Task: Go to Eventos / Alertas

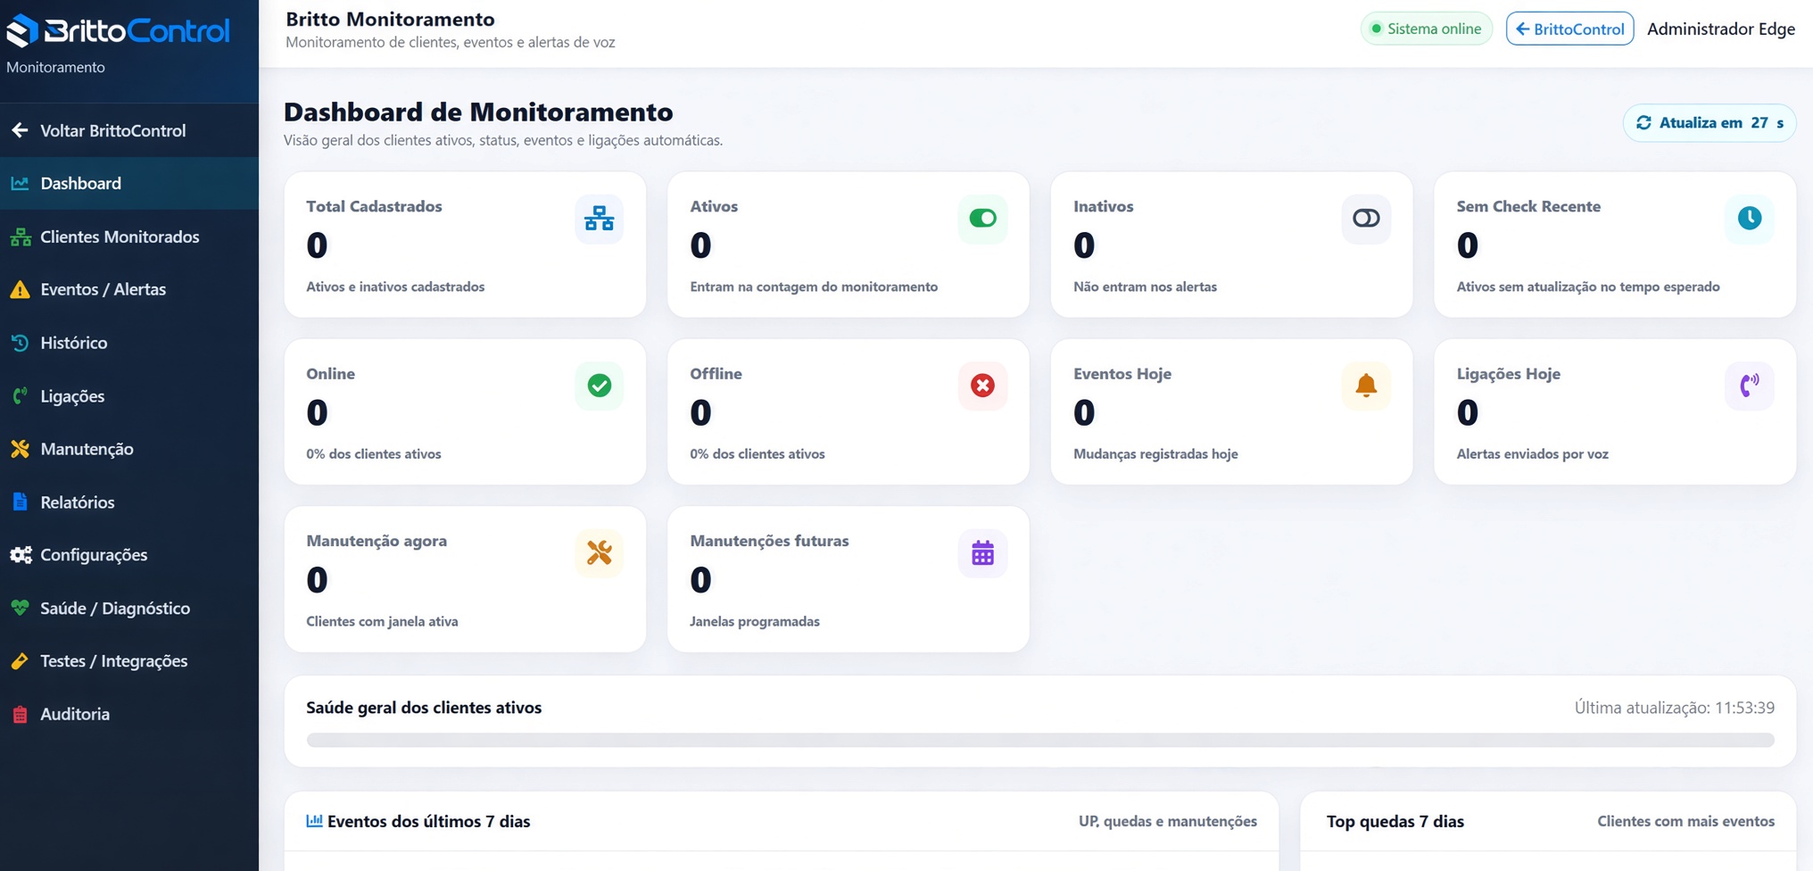Action: [x=129, y=289]
